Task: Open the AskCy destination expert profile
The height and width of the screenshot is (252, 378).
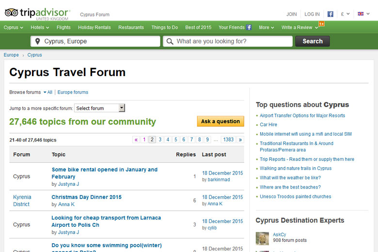Action: [x=280, y=235]
